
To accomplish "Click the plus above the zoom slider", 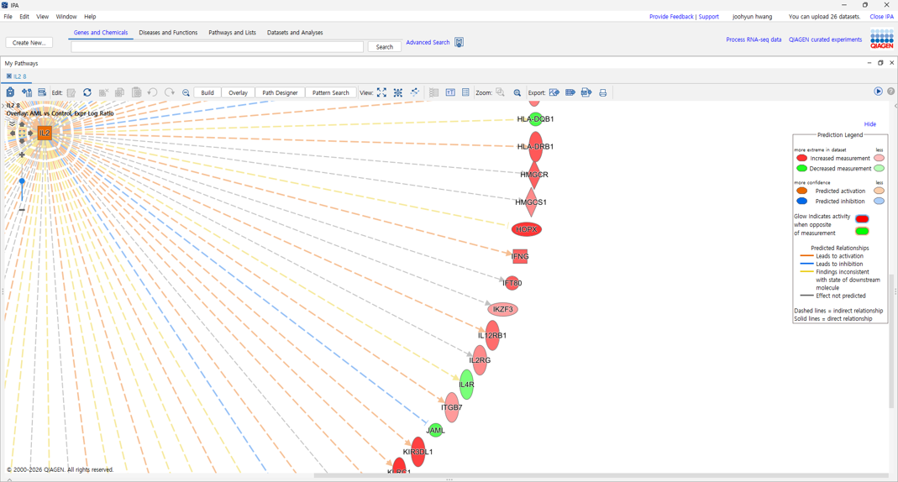I will (x=22, y=155).
